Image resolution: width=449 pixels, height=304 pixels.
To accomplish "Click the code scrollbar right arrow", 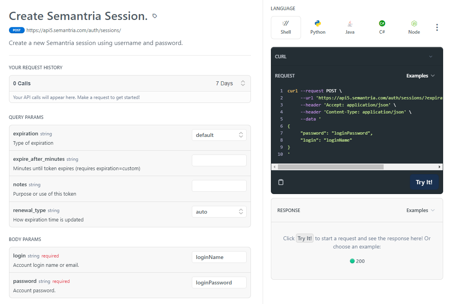I will (x=439, y=167).
